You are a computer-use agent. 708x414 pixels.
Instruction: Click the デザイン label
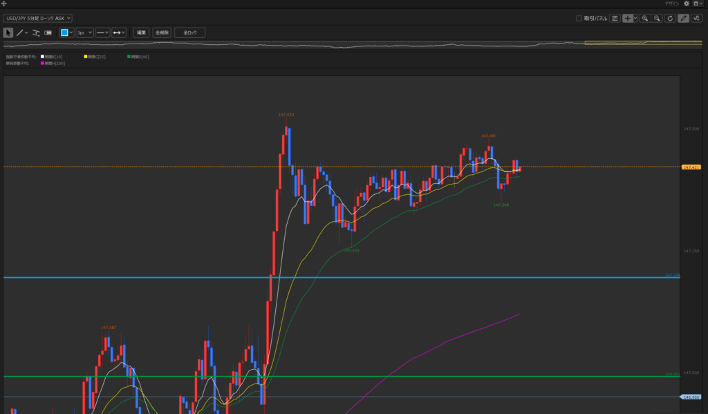point(672,3)
